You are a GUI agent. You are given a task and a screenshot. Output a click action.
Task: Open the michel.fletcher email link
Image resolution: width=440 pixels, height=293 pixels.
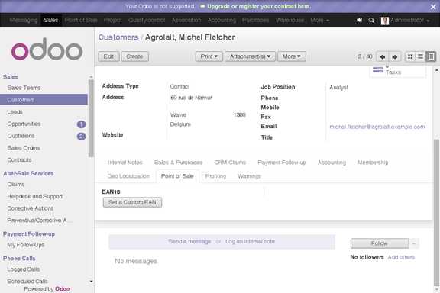tap(377, 127)
